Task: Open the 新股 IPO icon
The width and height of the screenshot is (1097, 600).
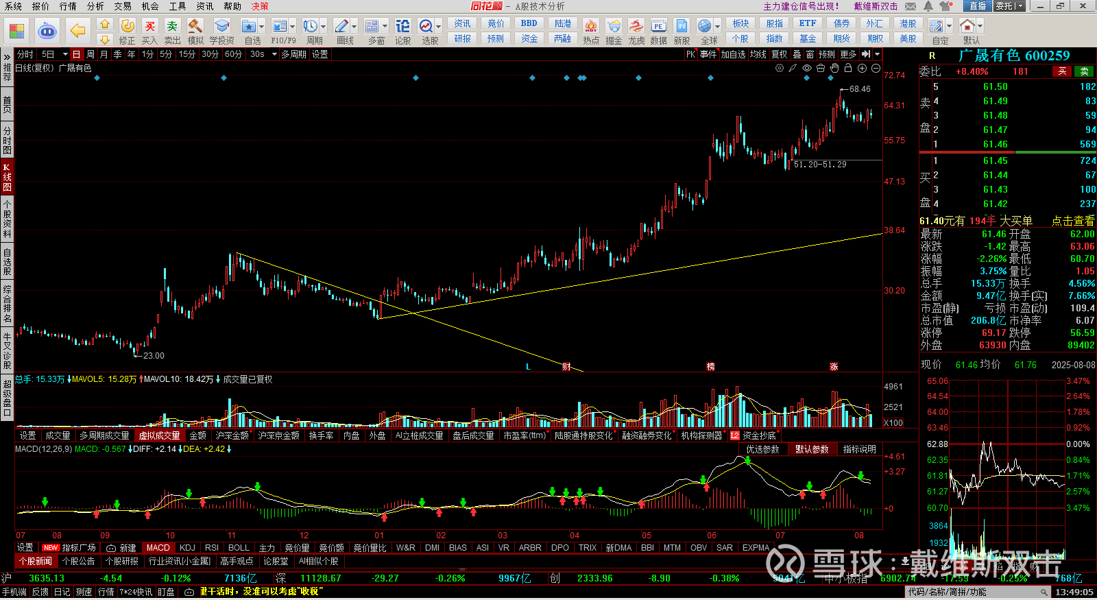Action: pyautogui.click(x=682, y=26)
